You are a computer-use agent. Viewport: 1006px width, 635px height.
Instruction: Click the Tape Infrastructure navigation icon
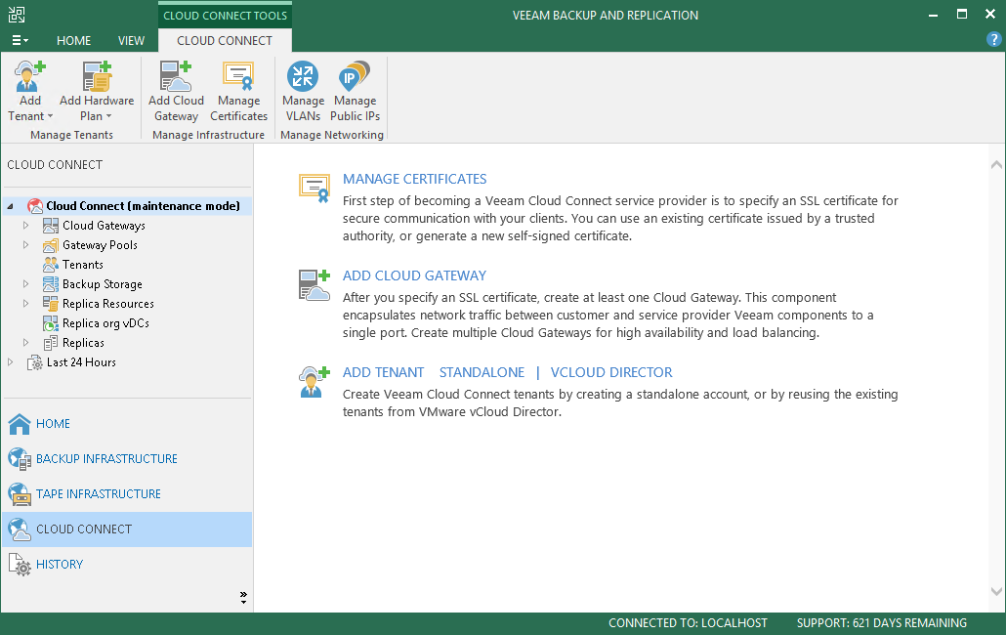tap(20, 494)
